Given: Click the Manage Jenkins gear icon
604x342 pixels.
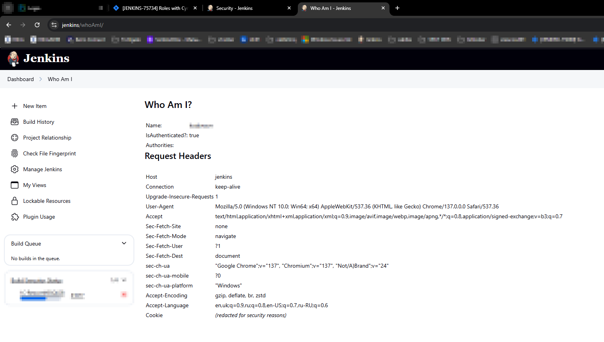Looking at the screenshot, I should coord(15,169).
